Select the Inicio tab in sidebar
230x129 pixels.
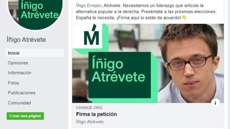coord(35,53)
